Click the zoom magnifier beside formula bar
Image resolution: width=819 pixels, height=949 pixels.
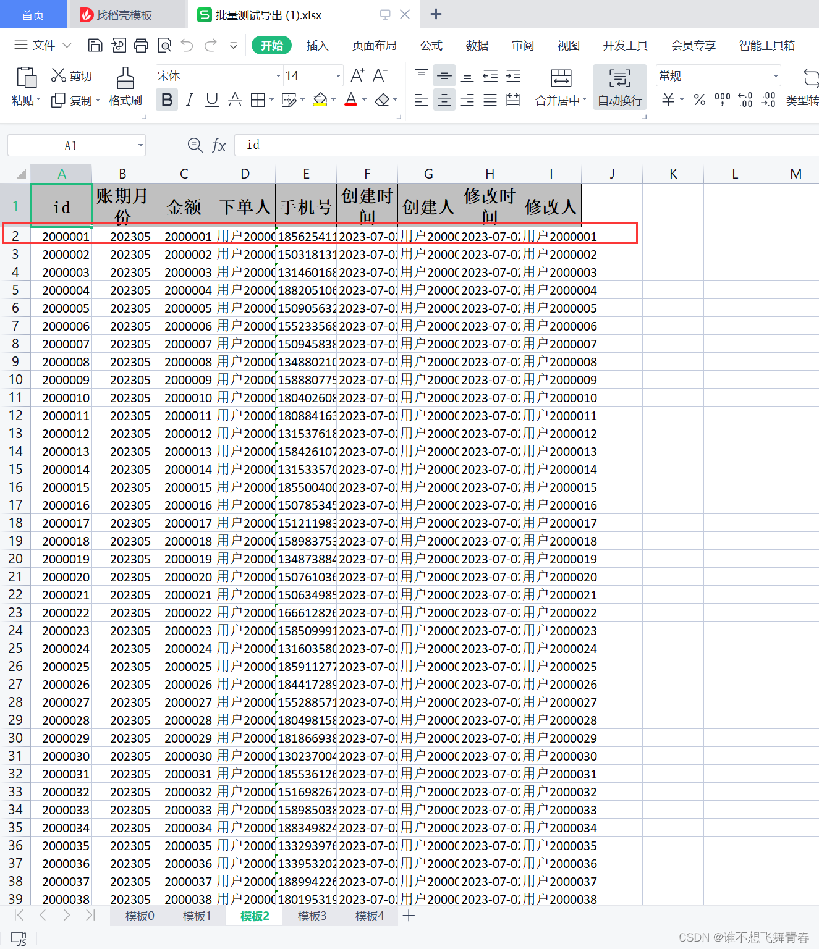pos(195,145)
